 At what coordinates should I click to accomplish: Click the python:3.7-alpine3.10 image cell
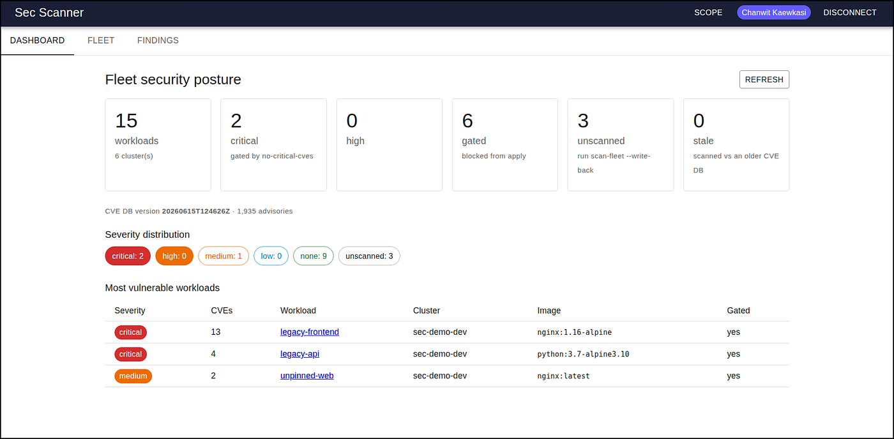pyautogui.click(x=583, y=354)
